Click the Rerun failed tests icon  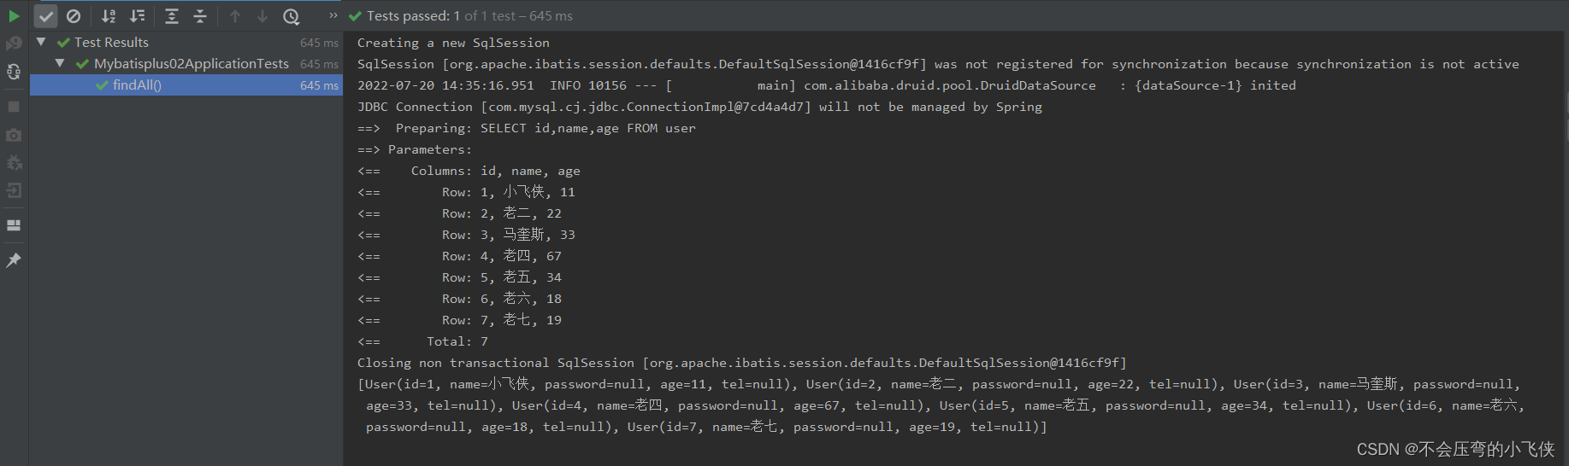tap(14, 43)
